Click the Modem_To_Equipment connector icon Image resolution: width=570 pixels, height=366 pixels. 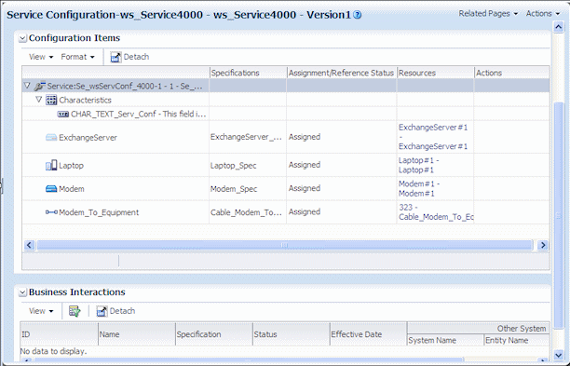51,212
